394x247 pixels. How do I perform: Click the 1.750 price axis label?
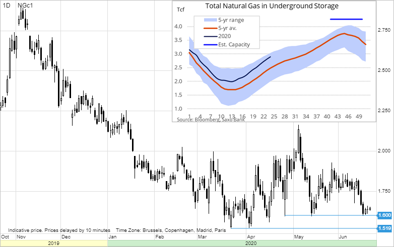(x=384, y=191)
